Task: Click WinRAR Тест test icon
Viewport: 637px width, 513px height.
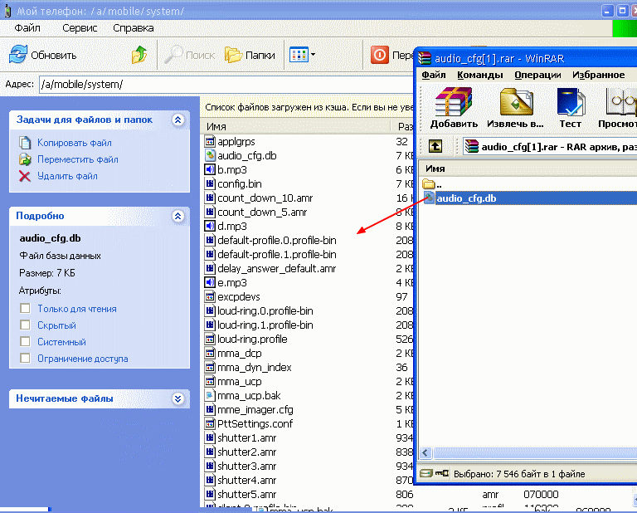Action: pyautogui.click(x=571, y=101)
